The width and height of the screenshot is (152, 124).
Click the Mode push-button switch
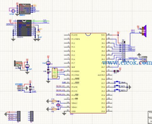pyautogui.click(x=117, y=83)
